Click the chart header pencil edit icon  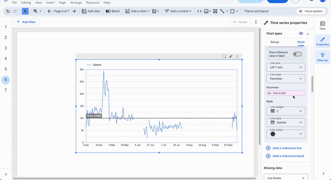point(231,56)
